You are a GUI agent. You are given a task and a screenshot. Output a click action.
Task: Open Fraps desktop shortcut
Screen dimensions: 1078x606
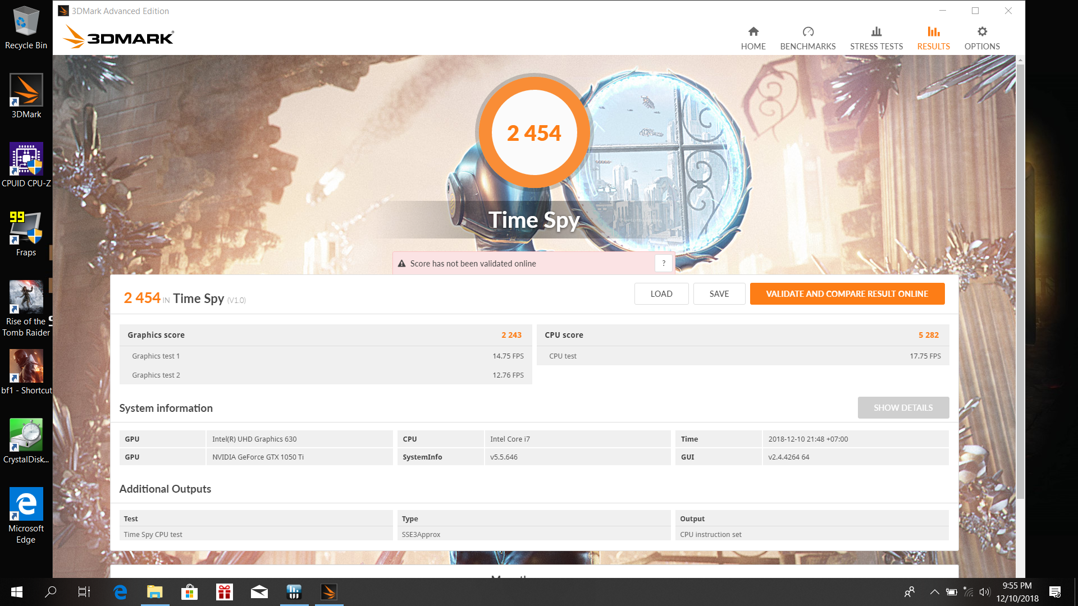coord(26,235)
